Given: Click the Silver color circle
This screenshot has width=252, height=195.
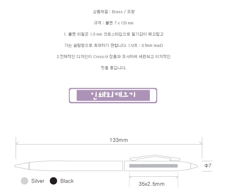Looking at the screenshot, I should click(24, 181).
